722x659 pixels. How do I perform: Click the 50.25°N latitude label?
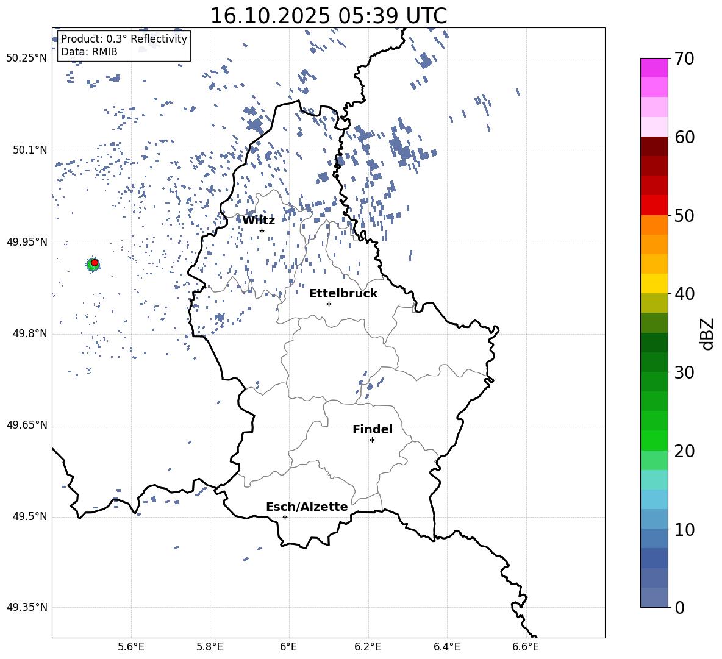click(26, 58)
